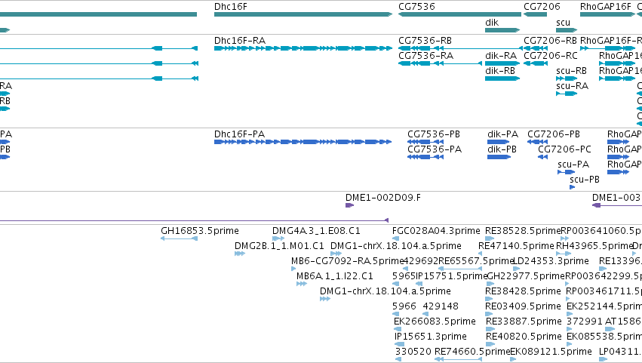Click the CG7536 gene feature
The height and width of the screenshot is (363, 642).
(459, 14)
